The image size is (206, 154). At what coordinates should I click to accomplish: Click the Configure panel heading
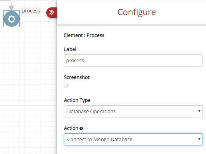click(x=137, y=12)
